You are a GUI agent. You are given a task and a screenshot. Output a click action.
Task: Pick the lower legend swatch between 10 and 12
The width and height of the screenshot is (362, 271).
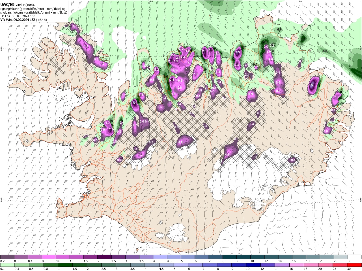point(253,265)
